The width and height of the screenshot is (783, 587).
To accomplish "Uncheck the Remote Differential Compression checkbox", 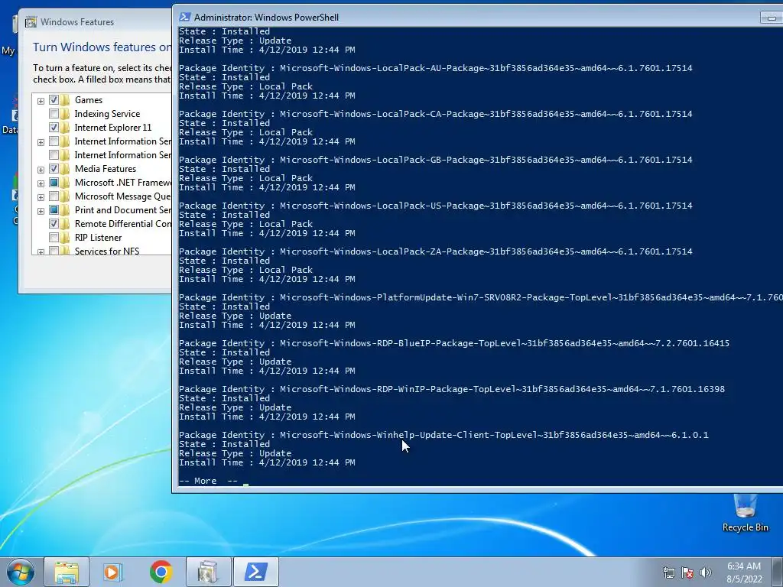I will coord(54,224).
